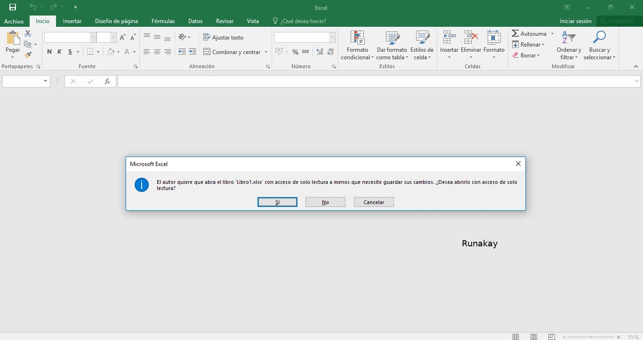The image size is (643, 340).
Task: Click the Autosuma sigma button
Action: 529,34
